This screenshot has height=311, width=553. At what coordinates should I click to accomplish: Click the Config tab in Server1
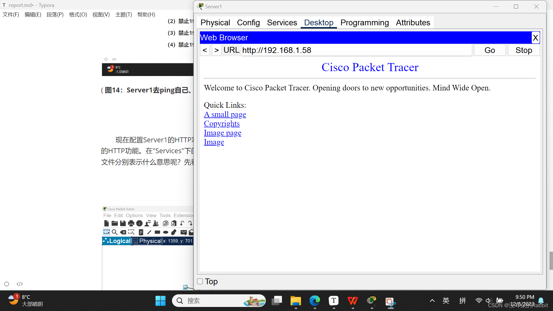click(248, 22)
